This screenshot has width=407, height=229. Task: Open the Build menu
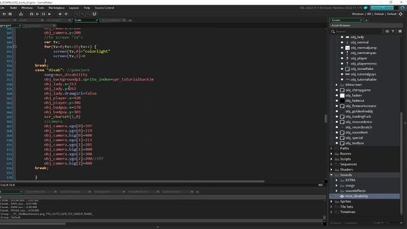[x=13, y=8]
